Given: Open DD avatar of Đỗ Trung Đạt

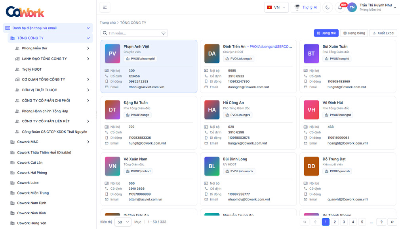Looking at the screenshot, I should pos(311,166).
